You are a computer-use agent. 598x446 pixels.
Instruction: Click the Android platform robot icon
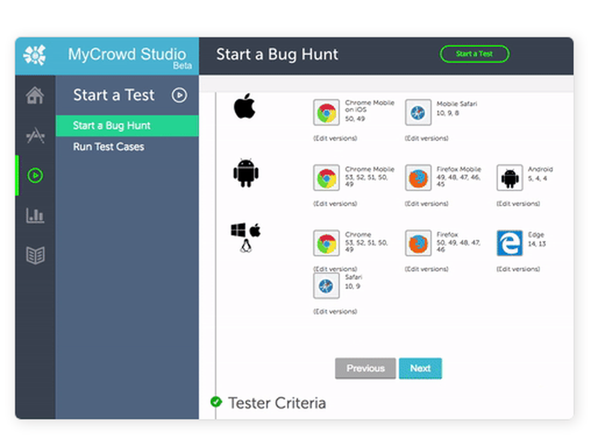(x=246, y=172)
